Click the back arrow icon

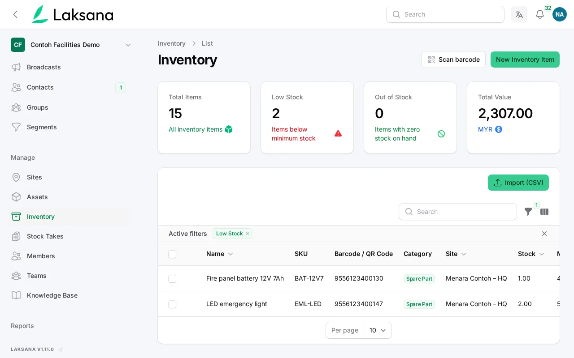pos(16,14)
